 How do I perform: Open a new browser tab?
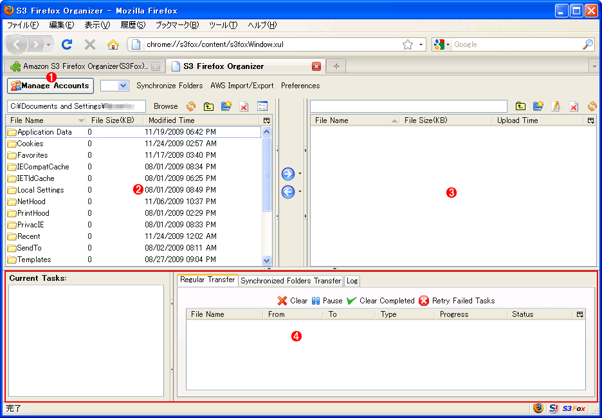click(x=336, y=66)
